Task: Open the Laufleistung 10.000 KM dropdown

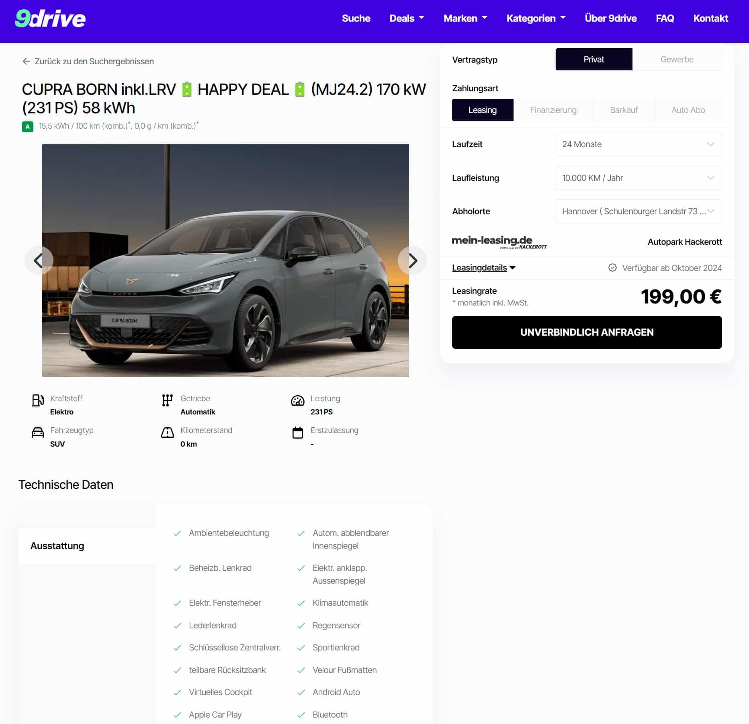Action: click(x=638, y=178)
